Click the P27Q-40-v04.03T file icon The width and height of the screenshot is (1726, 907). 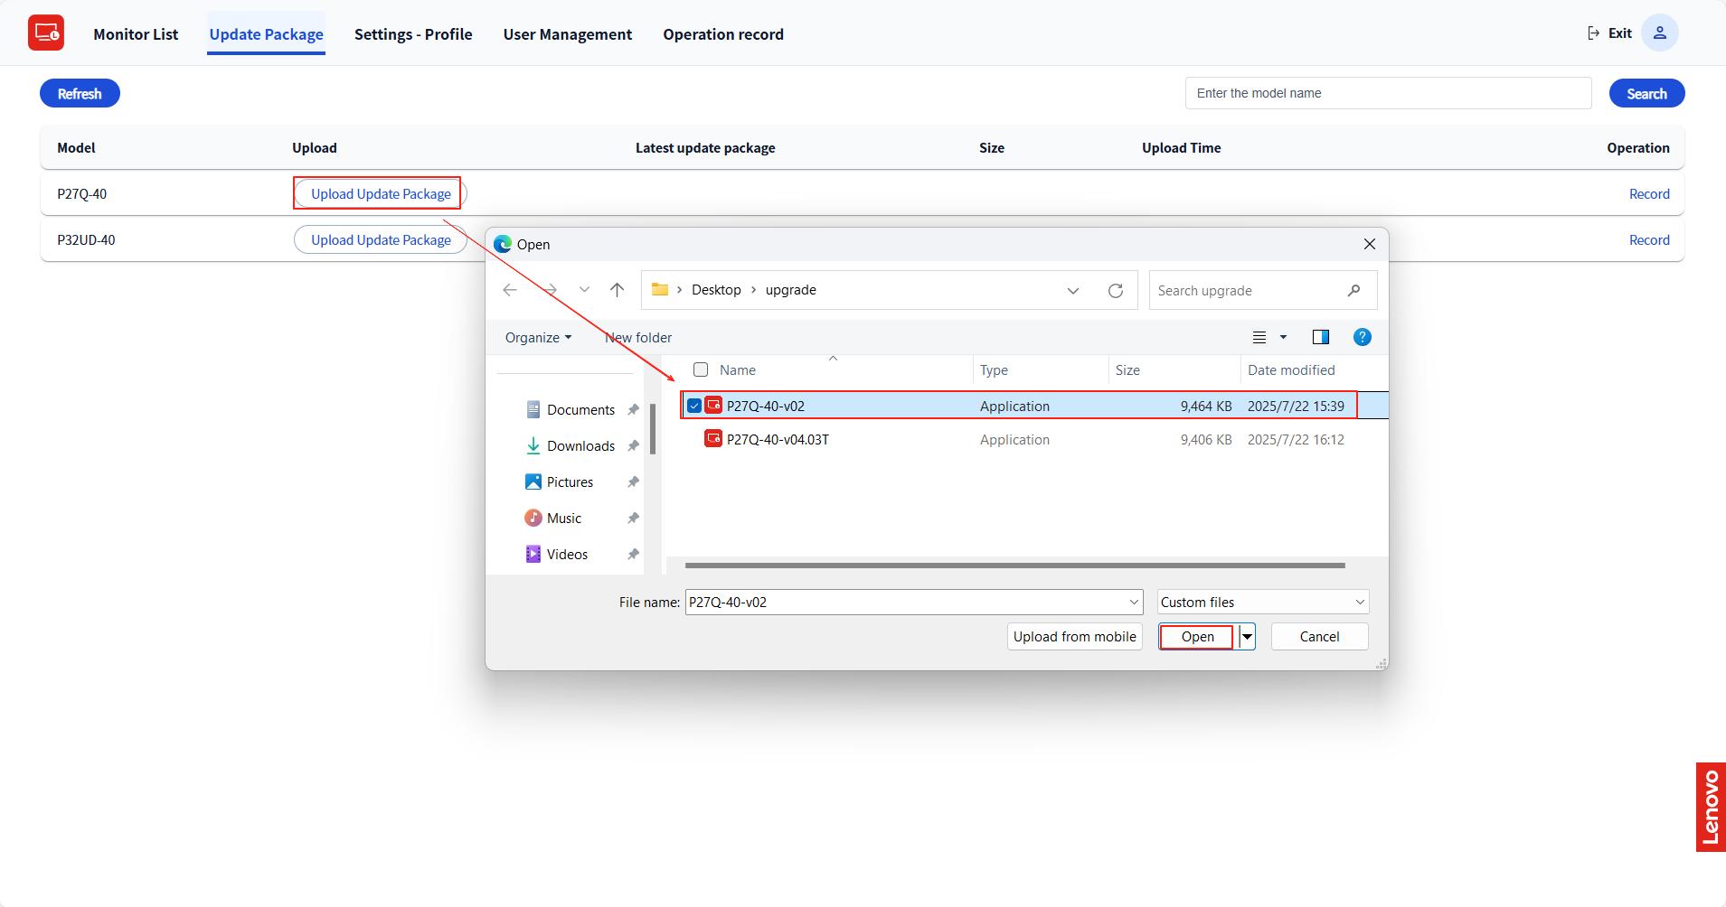(713, 439)
